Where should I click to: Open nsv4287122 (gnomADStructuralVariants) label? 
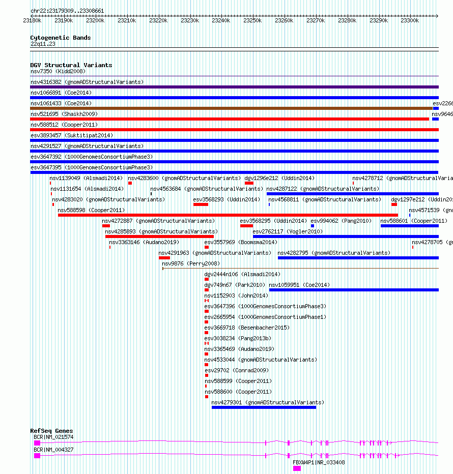click(x=323, y=189)
